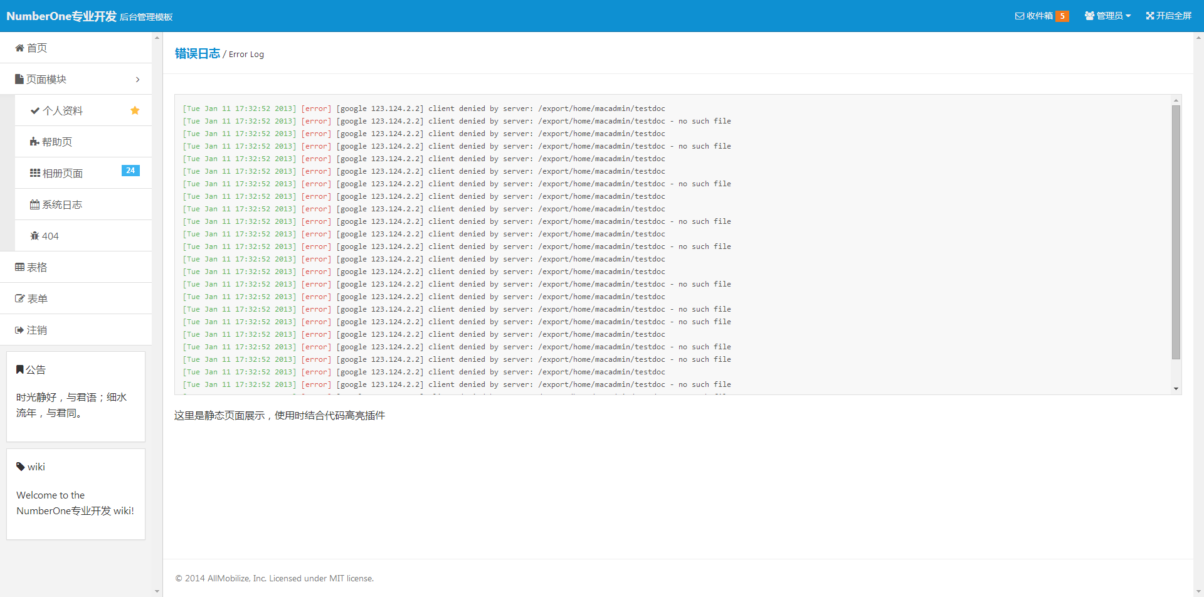Click the NumberOne专业开发 brand logo
Image resolution: width=1204 pixels, height=597 pixels.
tap(61, 16)
